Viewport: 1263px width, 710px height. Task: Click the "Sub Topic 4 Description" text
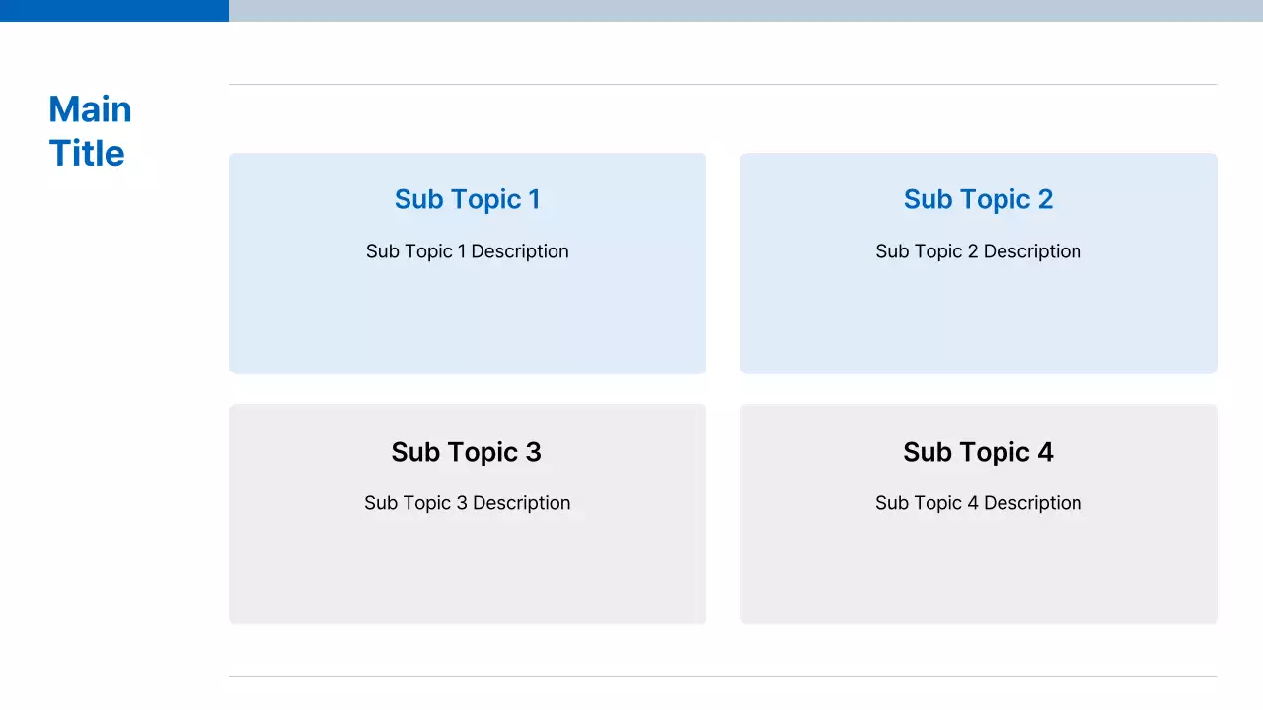click(x=978, y=503)
